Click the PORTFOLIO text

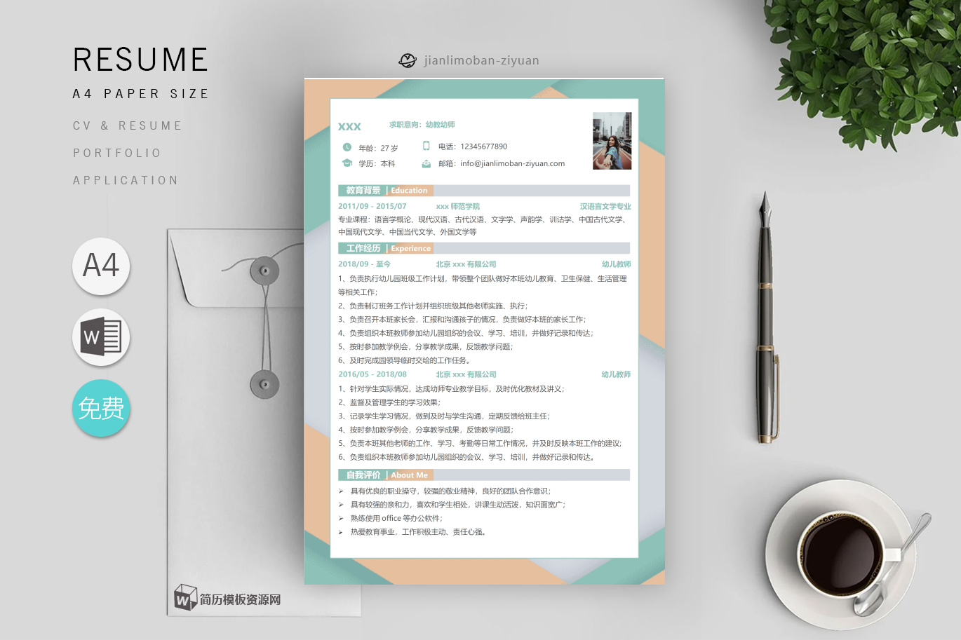(x=117, y=153)
